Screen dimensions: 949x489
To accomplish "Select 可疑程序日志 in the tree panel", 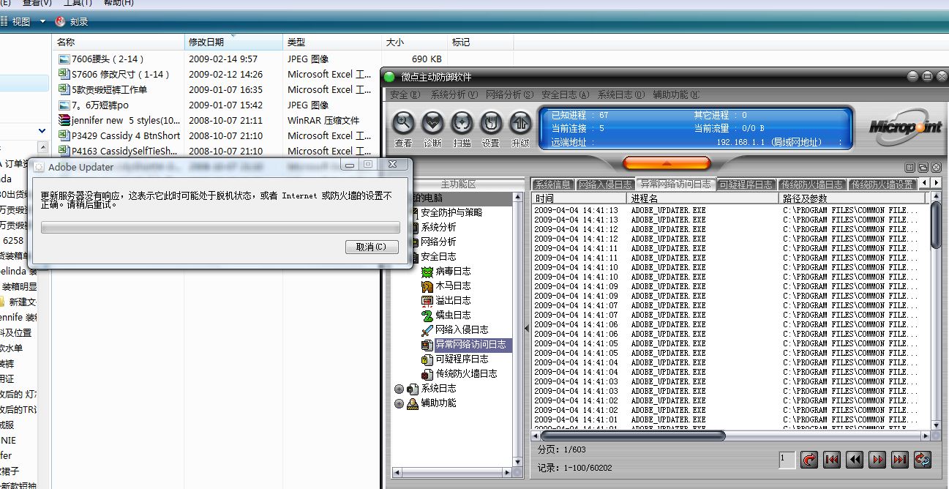I will click(x=455, y=359).
